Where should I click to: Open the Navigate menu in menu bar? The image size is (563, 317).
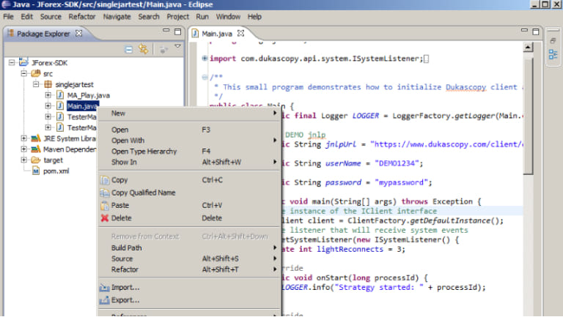pyautogui.click(x=117, y=16)
